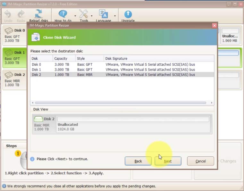Minimize the main Partition Resizer window
The image size is (244, 191).
[x=229, y=4]
